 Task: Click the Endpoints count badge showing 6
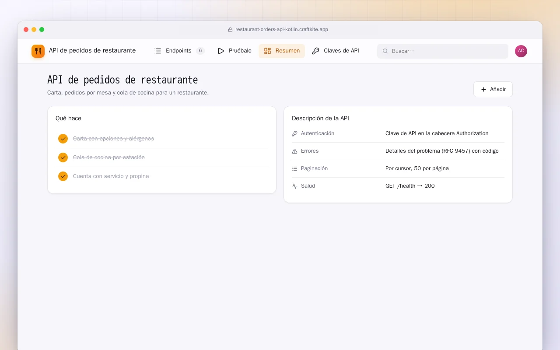[x=200, y=51]
